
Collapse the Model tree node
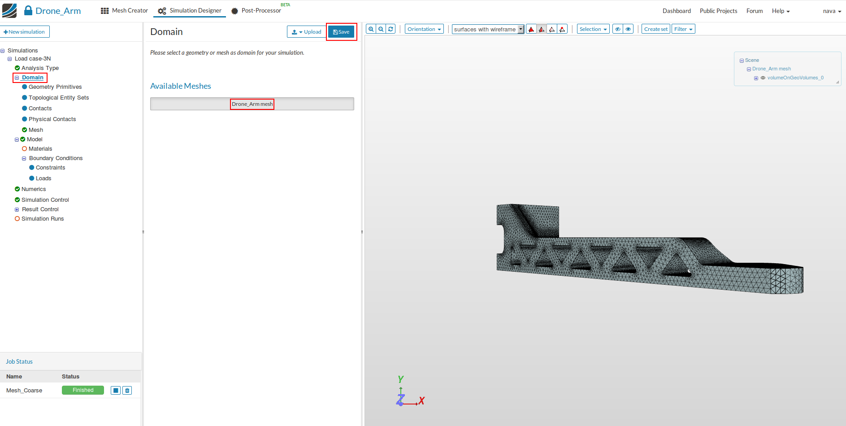[x=17, y=140]
